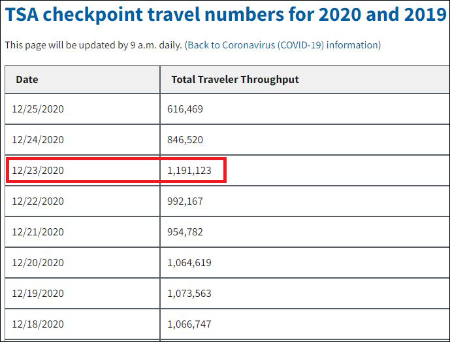
Task: Select the throughput value 1,064,619
Action: (189, 263)
